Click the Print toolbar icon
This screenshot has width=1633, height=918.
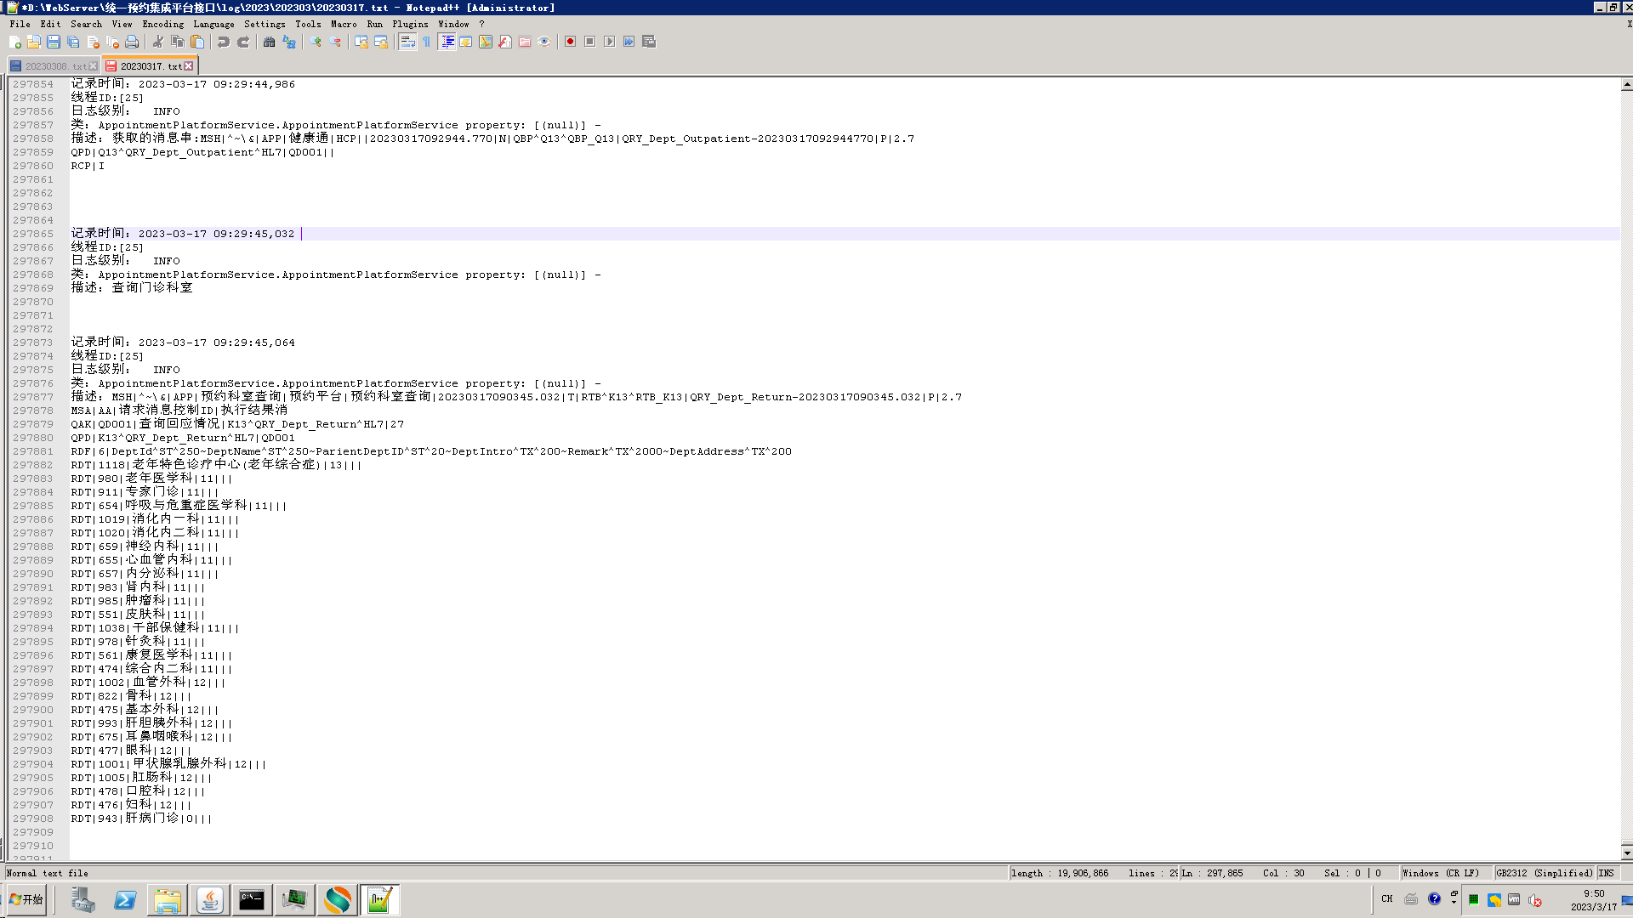132,42
